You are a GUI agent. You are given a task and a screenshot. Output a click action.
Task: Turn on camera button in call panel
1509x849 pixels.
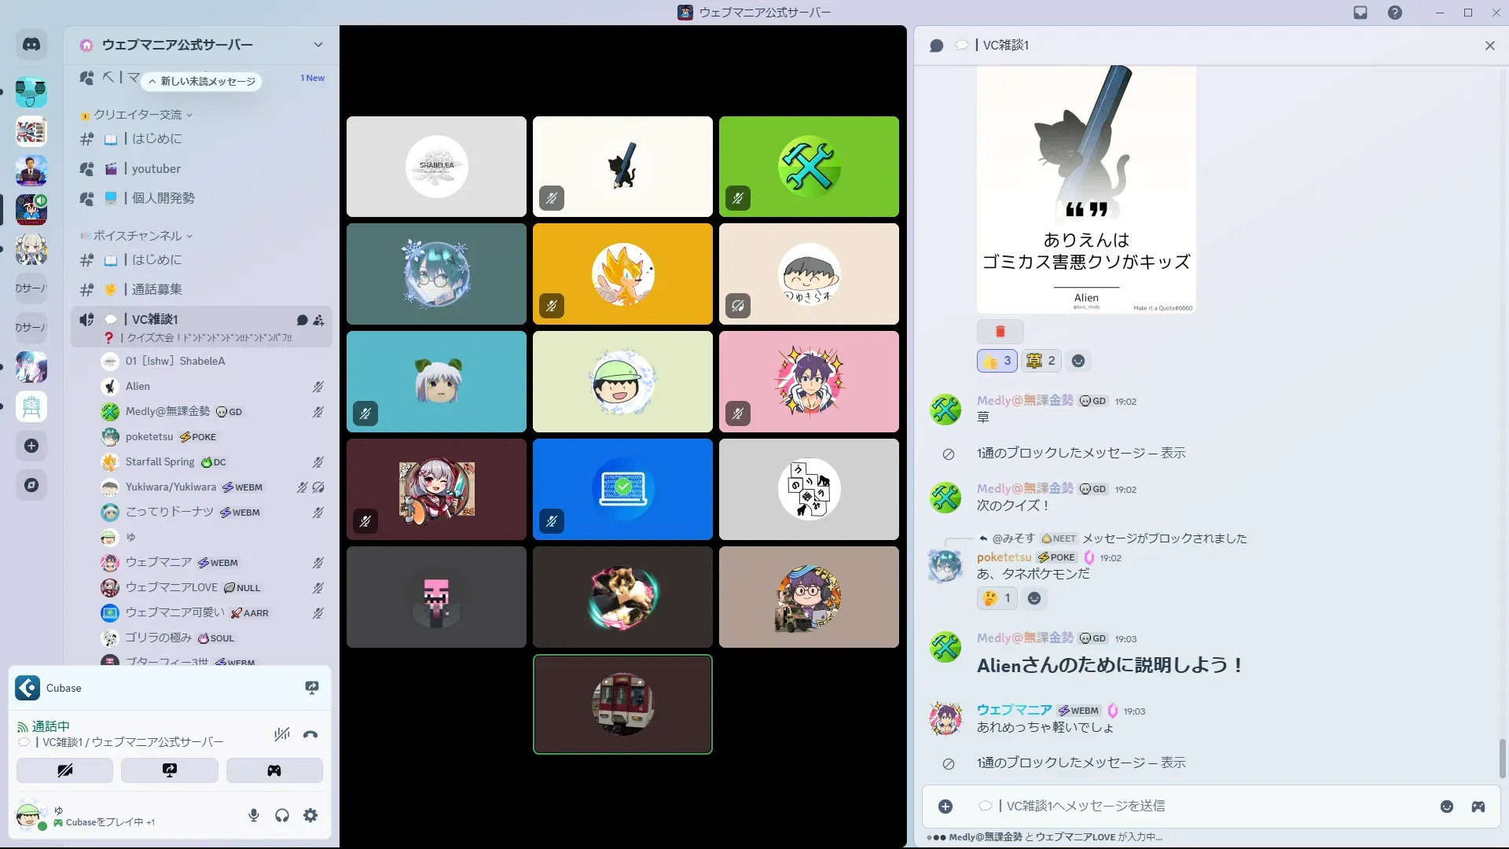point(65,770)
